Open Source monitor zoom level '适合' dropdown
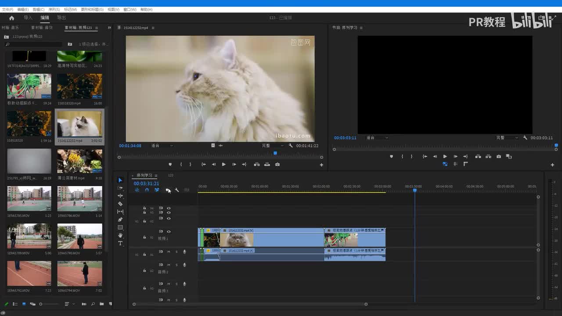 (162, 146)
